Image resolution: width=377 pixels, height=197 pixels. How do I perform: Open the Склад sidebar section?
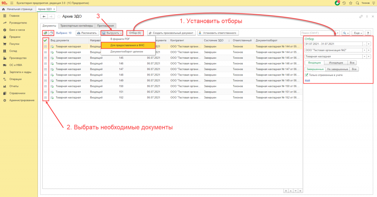(x=13, y=51)
